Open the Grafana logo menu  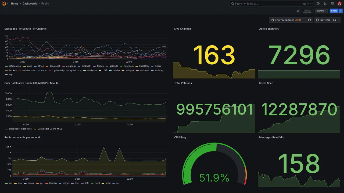click(4, 3)
